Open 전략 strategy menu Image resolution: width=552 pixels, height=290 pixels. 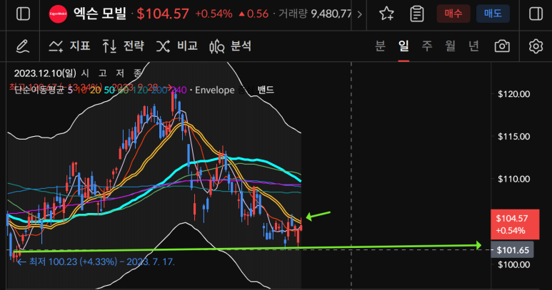click(124, 46)
